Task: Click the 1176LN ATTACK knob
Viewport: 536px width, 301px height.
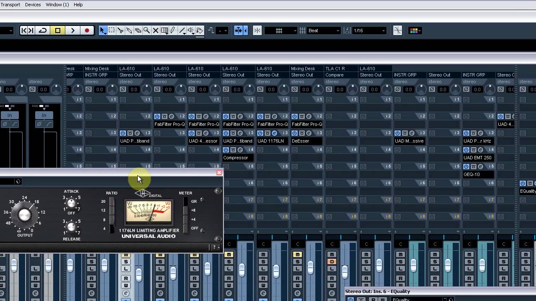Action: coord(72,204)
